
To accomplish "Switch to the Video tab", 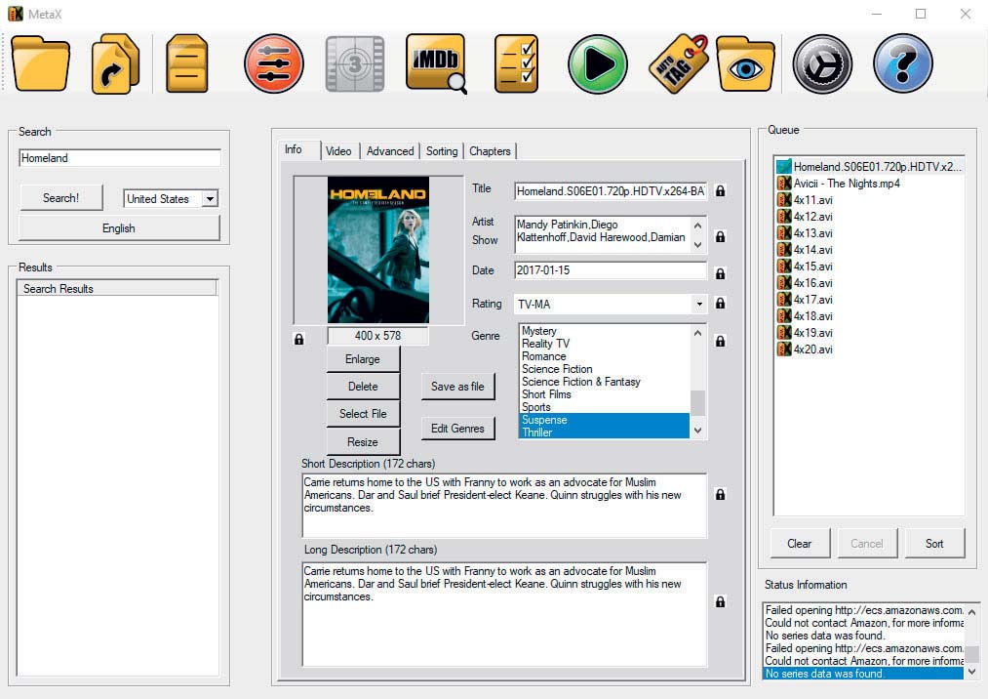I will tap(338, 151).
